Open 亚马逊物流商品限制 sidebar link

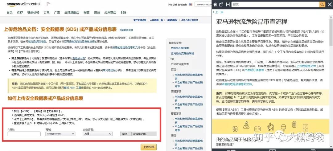tap(182, 53)
